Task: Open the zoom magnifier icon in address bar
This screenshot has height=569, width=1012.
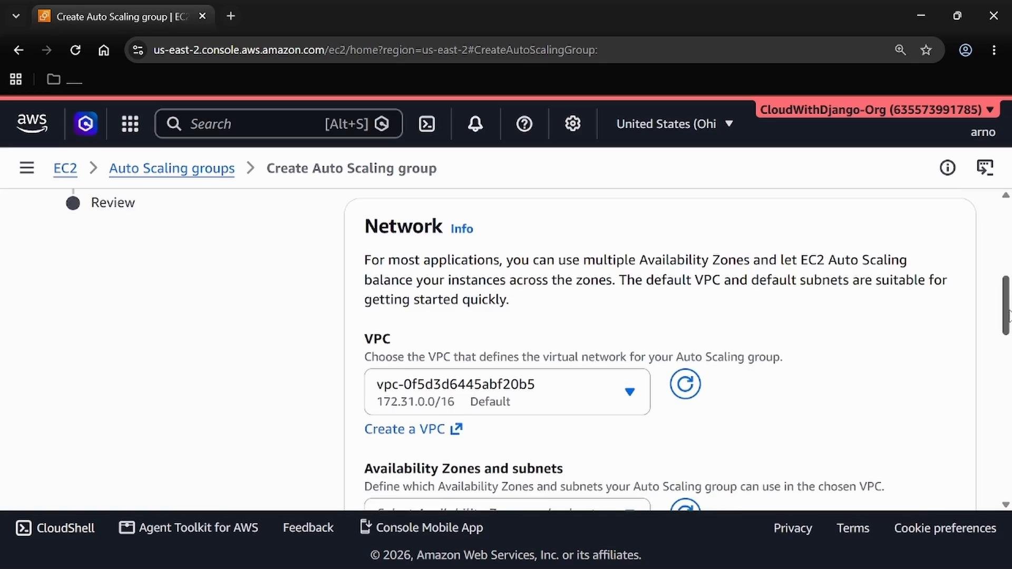Action: pos(900,50)
